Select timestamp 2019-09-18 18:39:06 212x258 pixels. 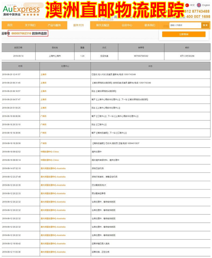coord(11,133)
